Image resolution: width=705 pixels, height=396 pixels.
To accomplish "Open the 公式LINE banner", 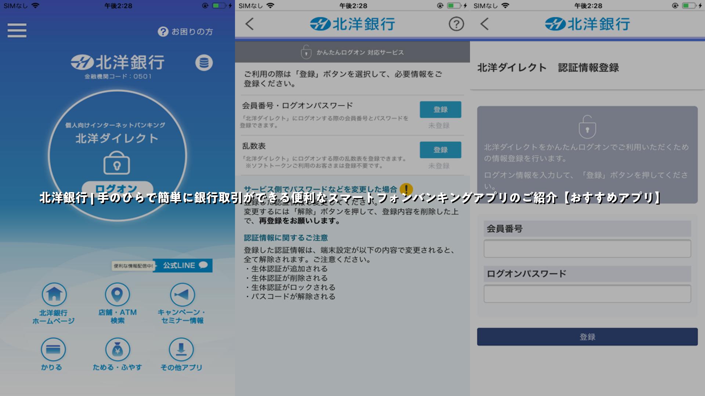I will click(182, 265).
